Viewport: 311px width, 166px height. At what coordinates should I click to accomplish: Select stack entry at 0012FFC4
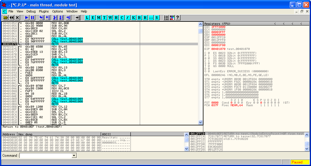(x=247, y=136)
